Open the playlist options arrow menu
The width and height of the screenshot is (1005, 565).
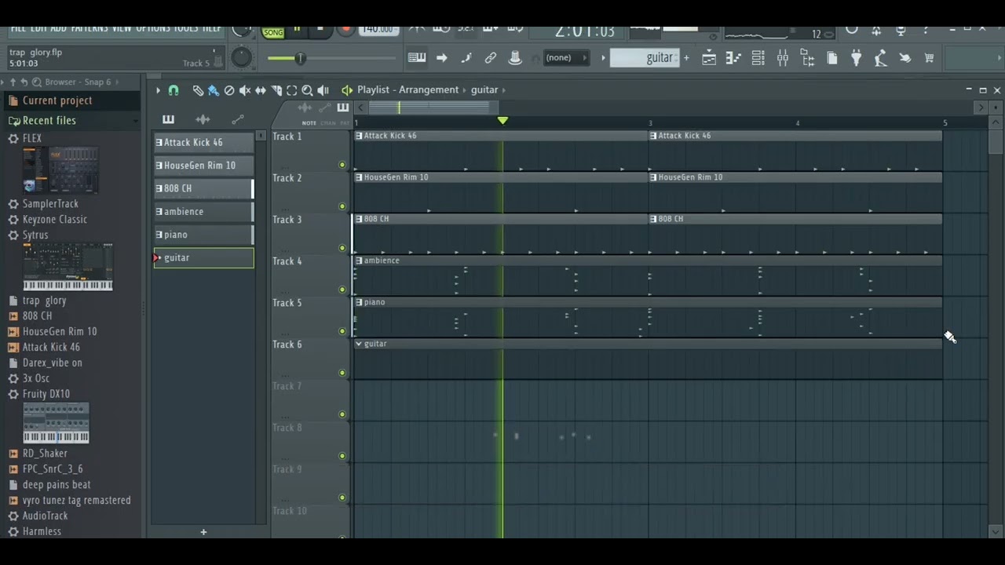click(158, 90)
